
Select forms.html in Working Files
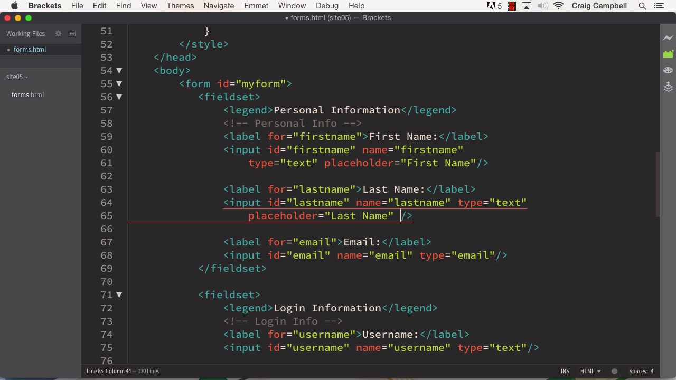coord(30,50)
